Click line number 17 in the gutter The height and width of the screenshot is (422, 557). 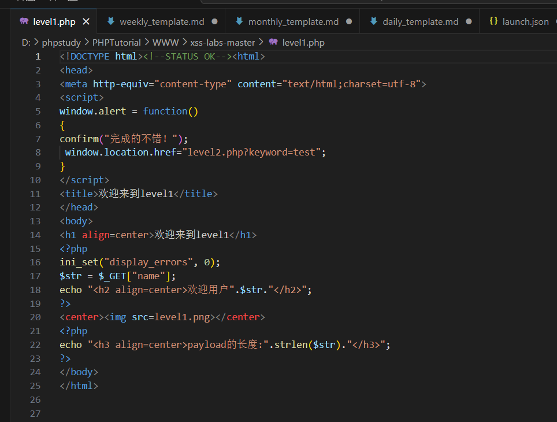click(x=35, y=276)
